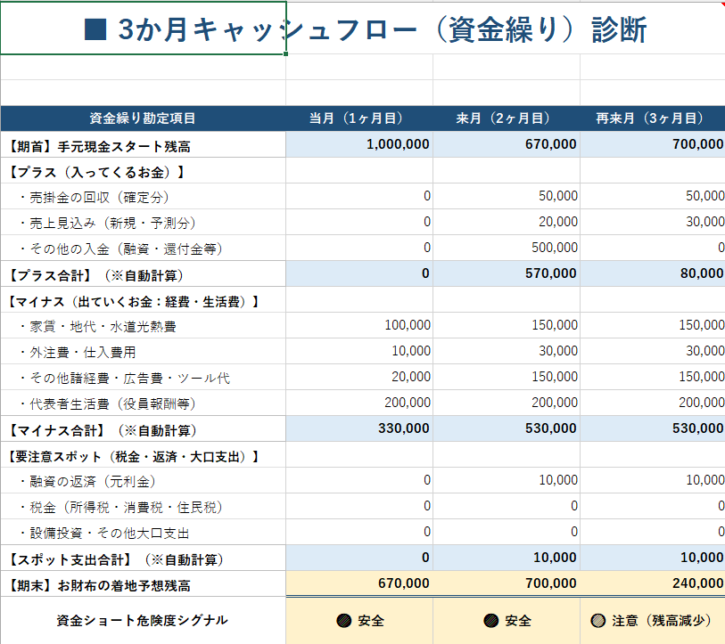
Task: Click the 注意（残高減少） signal cell
Action: 653,621
